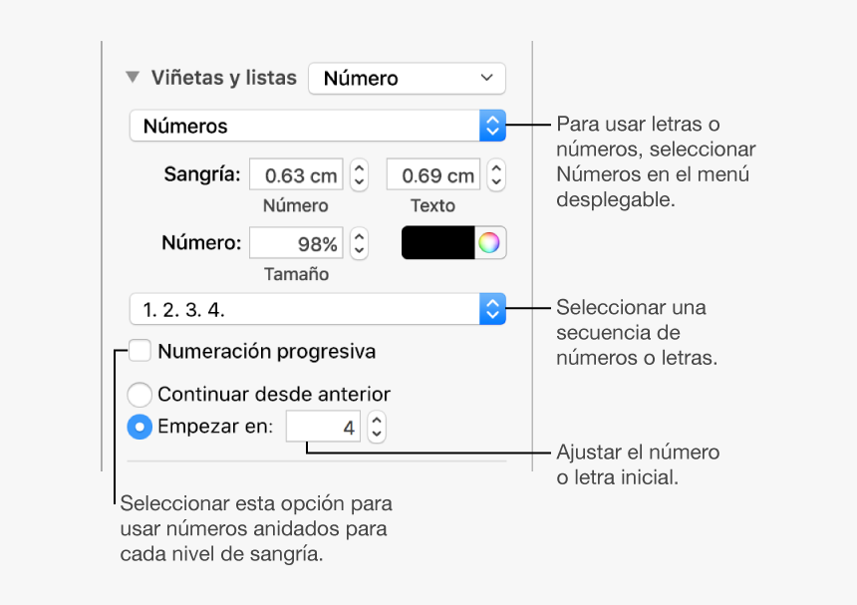Click the 0.63 cm Número indent field
The height and width of the screenshot is (605, 857).
coord(296,174)
